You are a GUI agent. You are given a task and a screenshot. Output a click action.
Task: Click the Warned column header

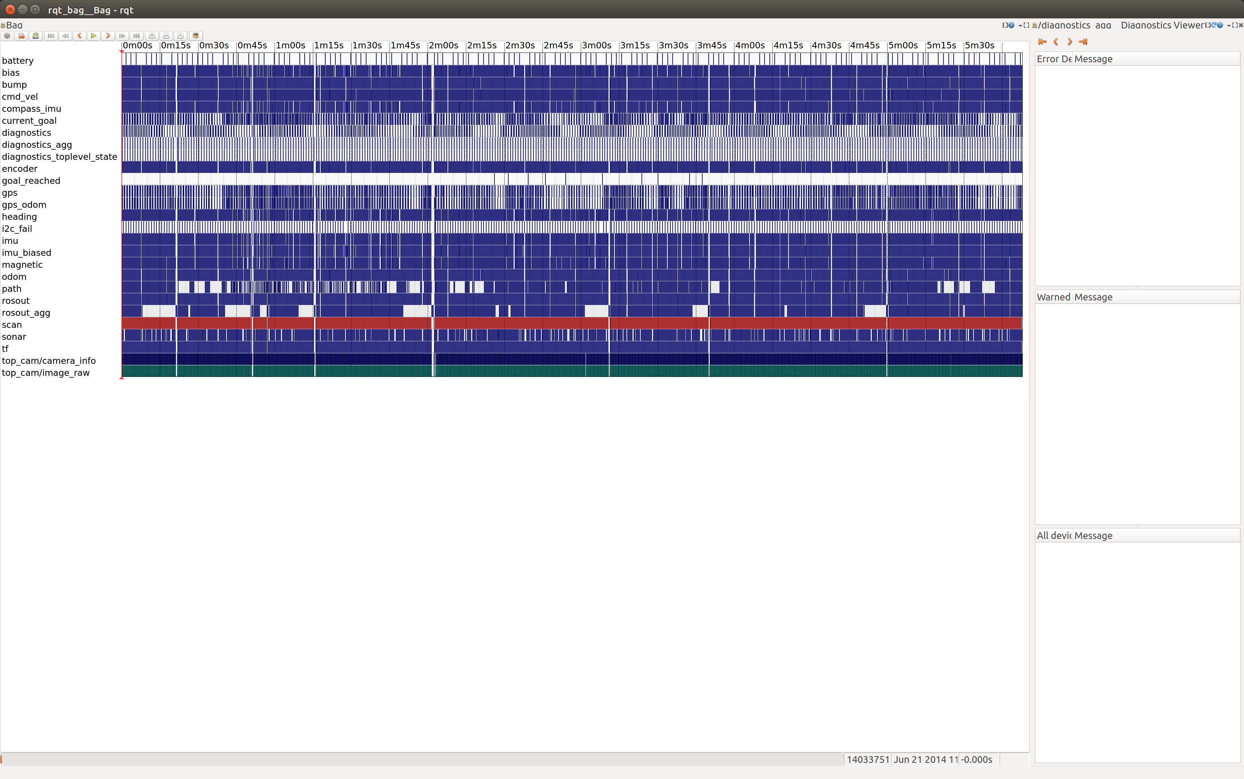[1053, 297]
